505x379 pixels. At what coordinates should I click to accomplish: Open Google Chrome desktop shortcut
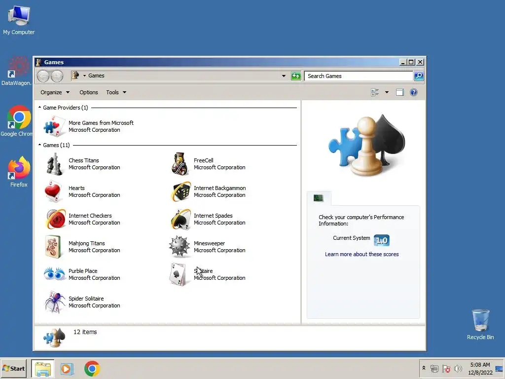coord(19,117)
